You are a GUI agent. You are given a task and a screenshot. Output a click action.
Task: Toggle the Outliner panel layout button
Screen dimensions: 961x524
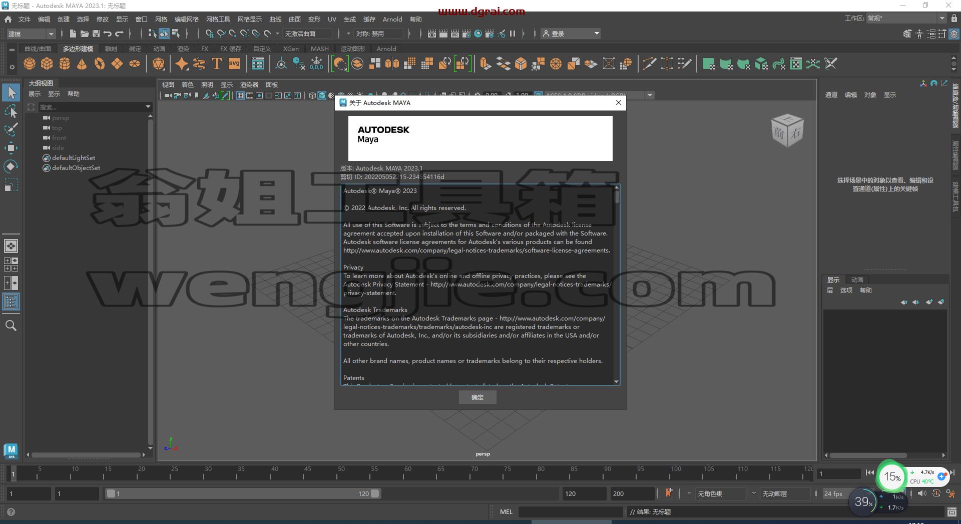tap(11, 301)
